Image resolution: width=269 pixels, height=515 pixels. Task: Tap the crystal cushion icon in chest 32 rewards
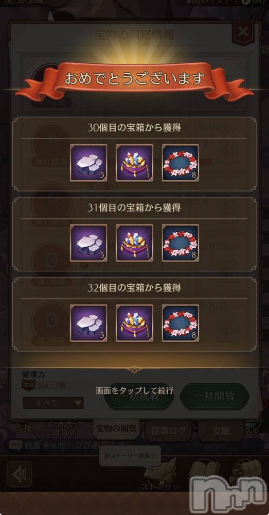tap(135, 323)
